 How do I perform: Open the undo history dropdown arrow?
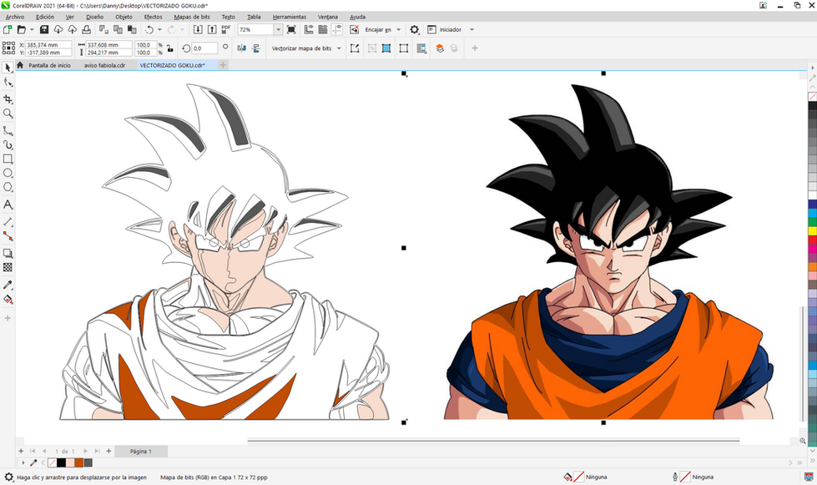coord(159,30)
